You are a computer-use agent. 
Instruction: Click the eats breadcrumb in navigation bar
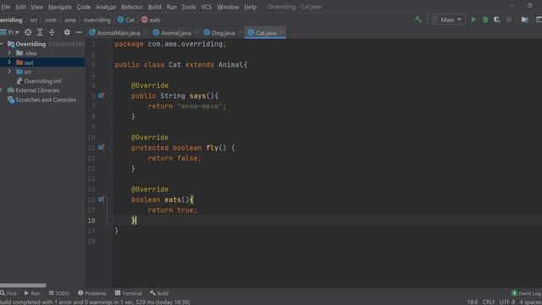point(151,19)
